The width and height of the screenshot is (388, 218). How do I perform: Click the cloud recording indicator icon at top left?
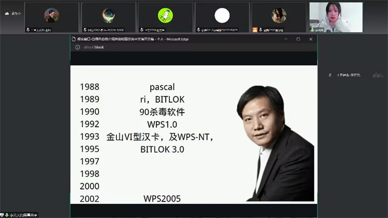tap(7, 13)
